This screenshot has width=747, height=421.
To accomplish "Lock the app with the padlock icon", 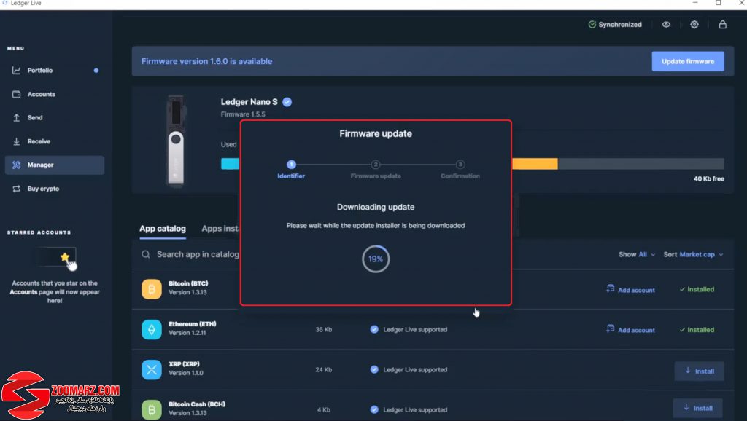I will (x=723, y=24).
